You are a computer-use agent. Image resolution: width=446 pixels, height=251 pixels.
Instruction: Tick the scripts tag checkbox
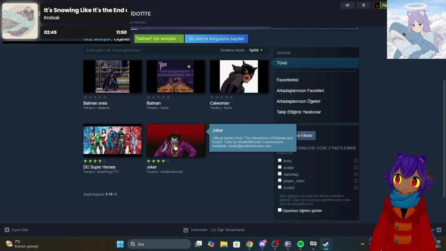point(279,187)
